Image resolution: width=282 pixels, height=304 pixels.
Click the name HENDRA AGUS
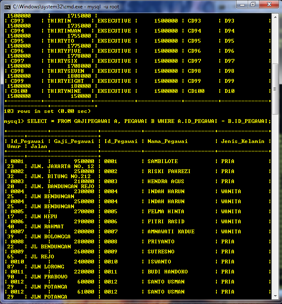pos(166,181)
